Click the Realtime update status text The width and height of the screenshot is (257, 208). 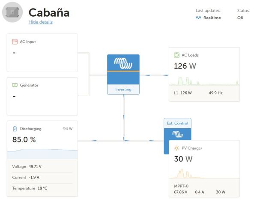pos(212,18)
